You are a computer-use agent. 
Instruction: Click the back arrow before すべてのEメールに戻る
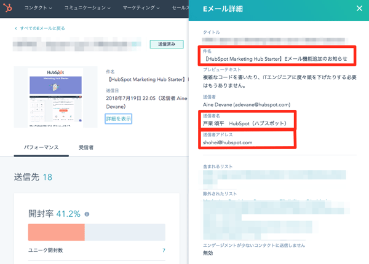(16, 28)
